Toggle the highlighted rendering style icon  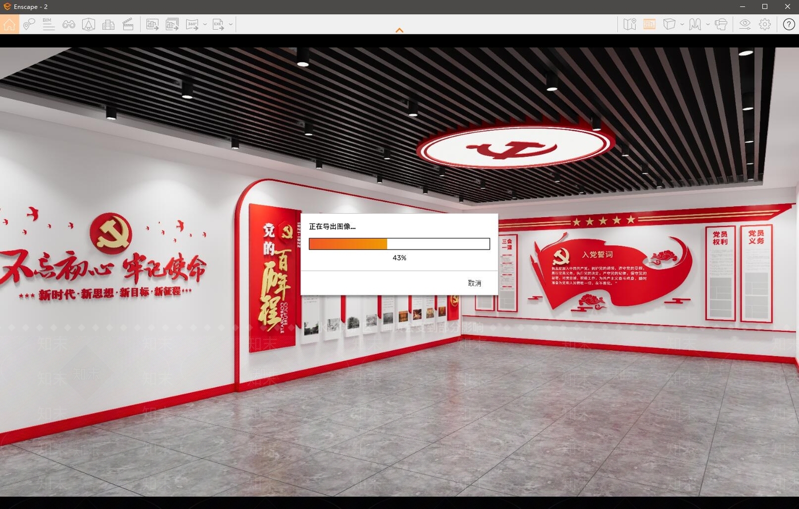coord(649,24)
